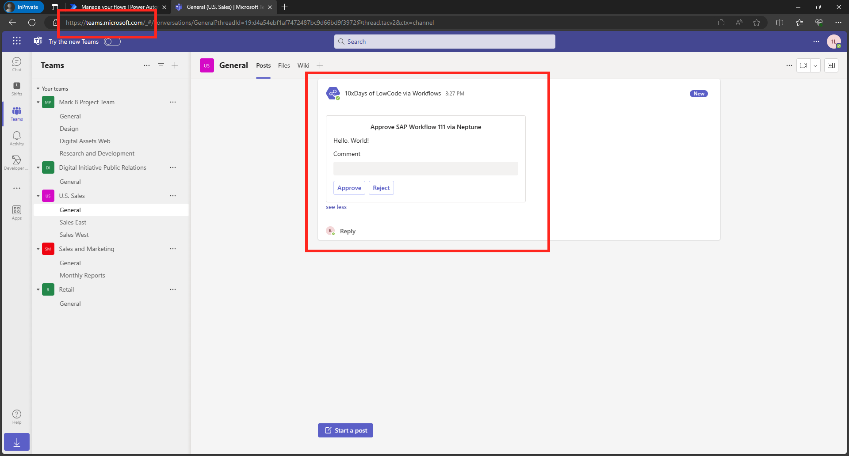Open channel info pane icon

tap(831, 65)
